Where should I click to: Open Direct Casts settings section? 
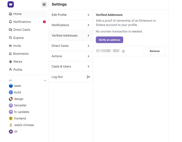point(71,46)
